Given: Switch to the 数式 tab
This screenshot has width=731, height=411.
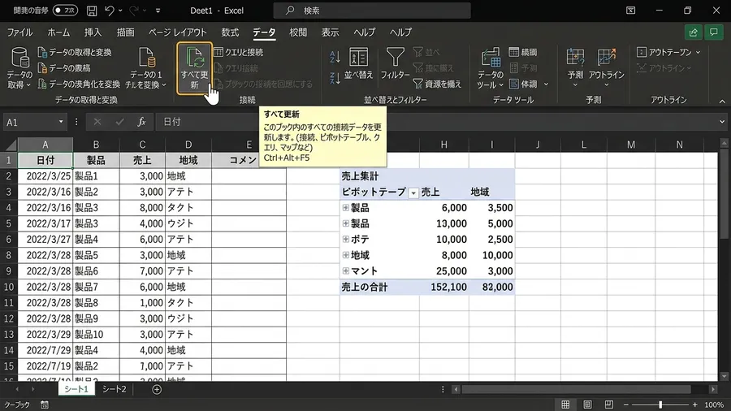Looking at the screenshot, I should (x=230, y=32).
